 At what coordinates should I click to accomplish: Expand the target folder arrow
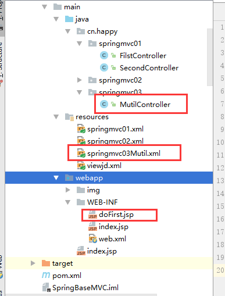33,263
